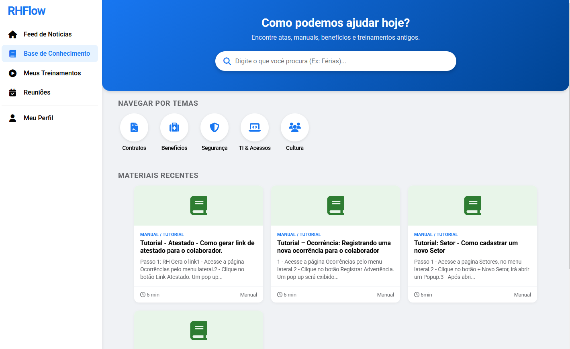Select the Meus Treinamentos play icon
The image size is (570, 349).
[x=12, y=73]
